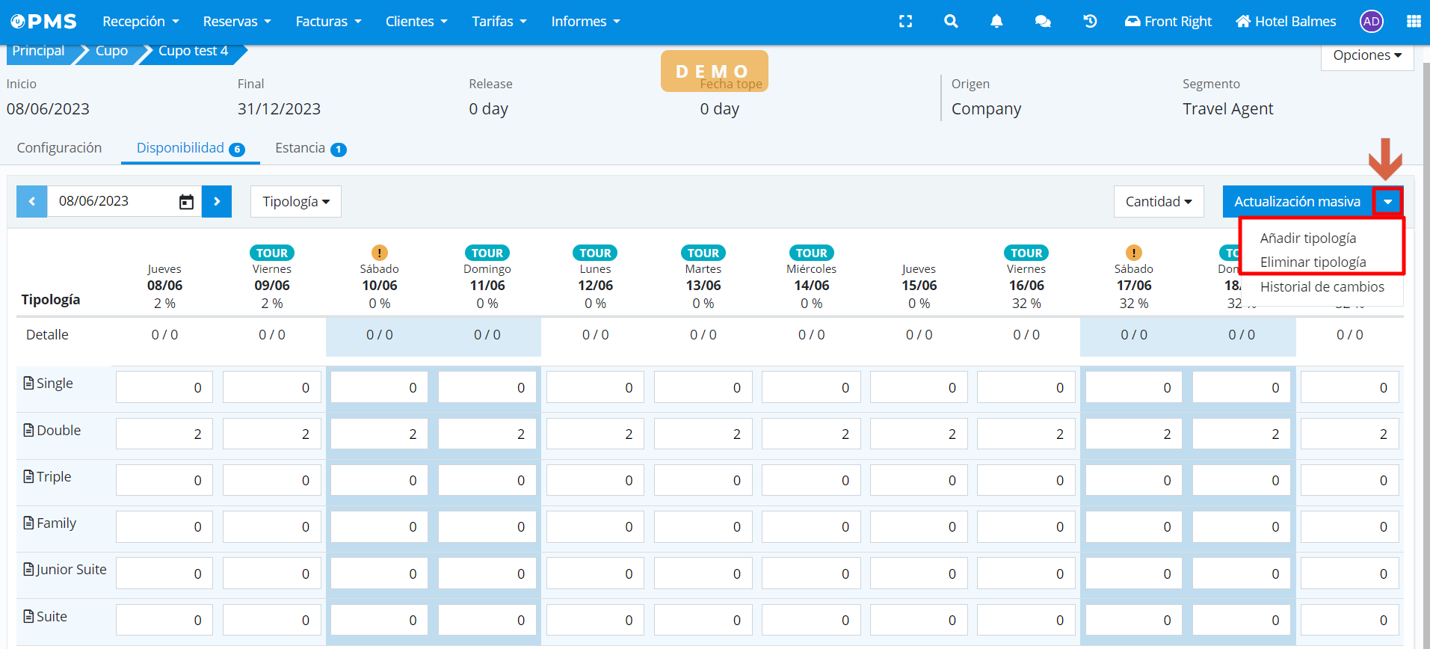1430x649 pixels.
Task: Advance date with right arrow button
Action: 217,202
